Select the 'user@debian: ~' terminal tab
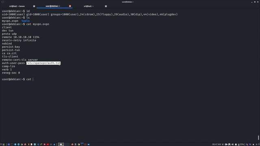Screen dimensions: 260x146 (x=53, y=6)
